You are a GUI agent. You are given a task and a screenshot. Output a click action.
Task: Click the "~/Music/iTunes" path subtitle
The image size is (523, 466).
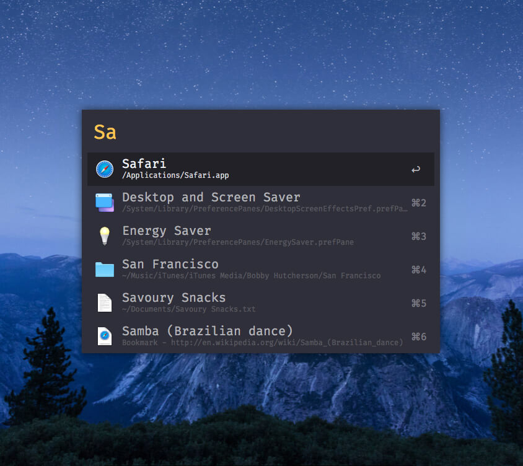(251, 276)
